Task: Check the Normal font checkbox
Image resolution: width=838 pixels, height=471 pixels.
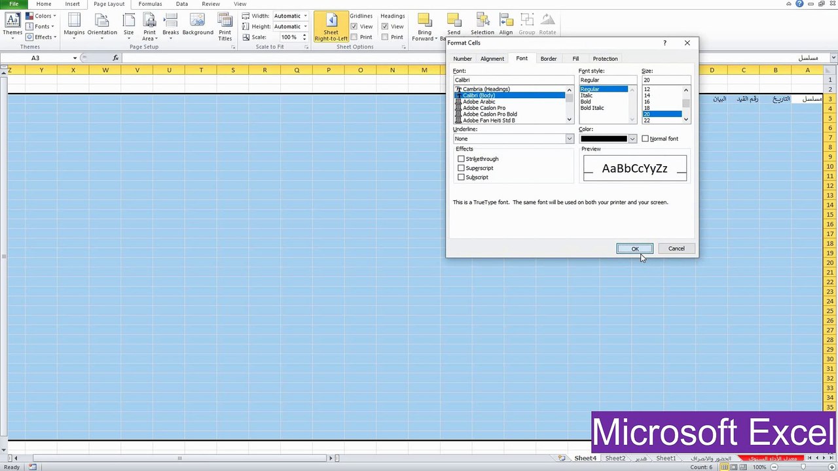Action: (645, 139)
